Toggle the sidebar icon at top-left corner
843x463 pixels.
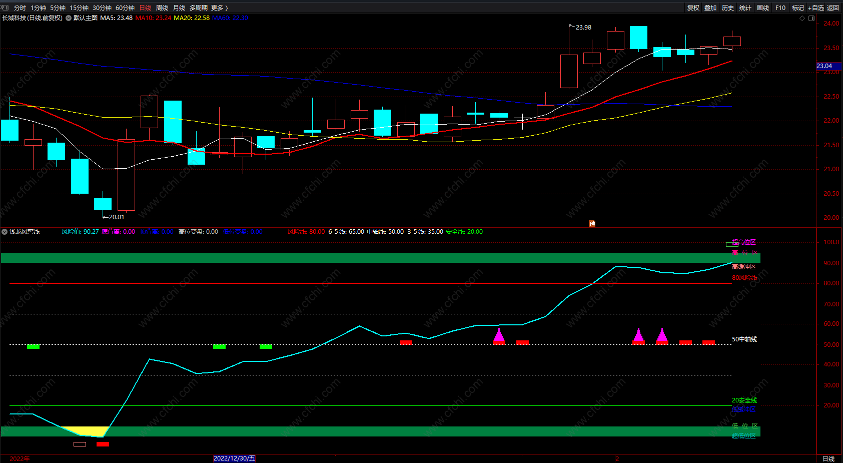5,8
